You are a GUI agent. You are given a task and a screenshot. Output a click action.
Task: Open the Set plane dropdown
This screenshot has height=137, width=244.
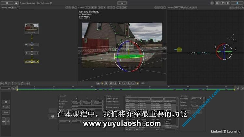pos(197,105)
